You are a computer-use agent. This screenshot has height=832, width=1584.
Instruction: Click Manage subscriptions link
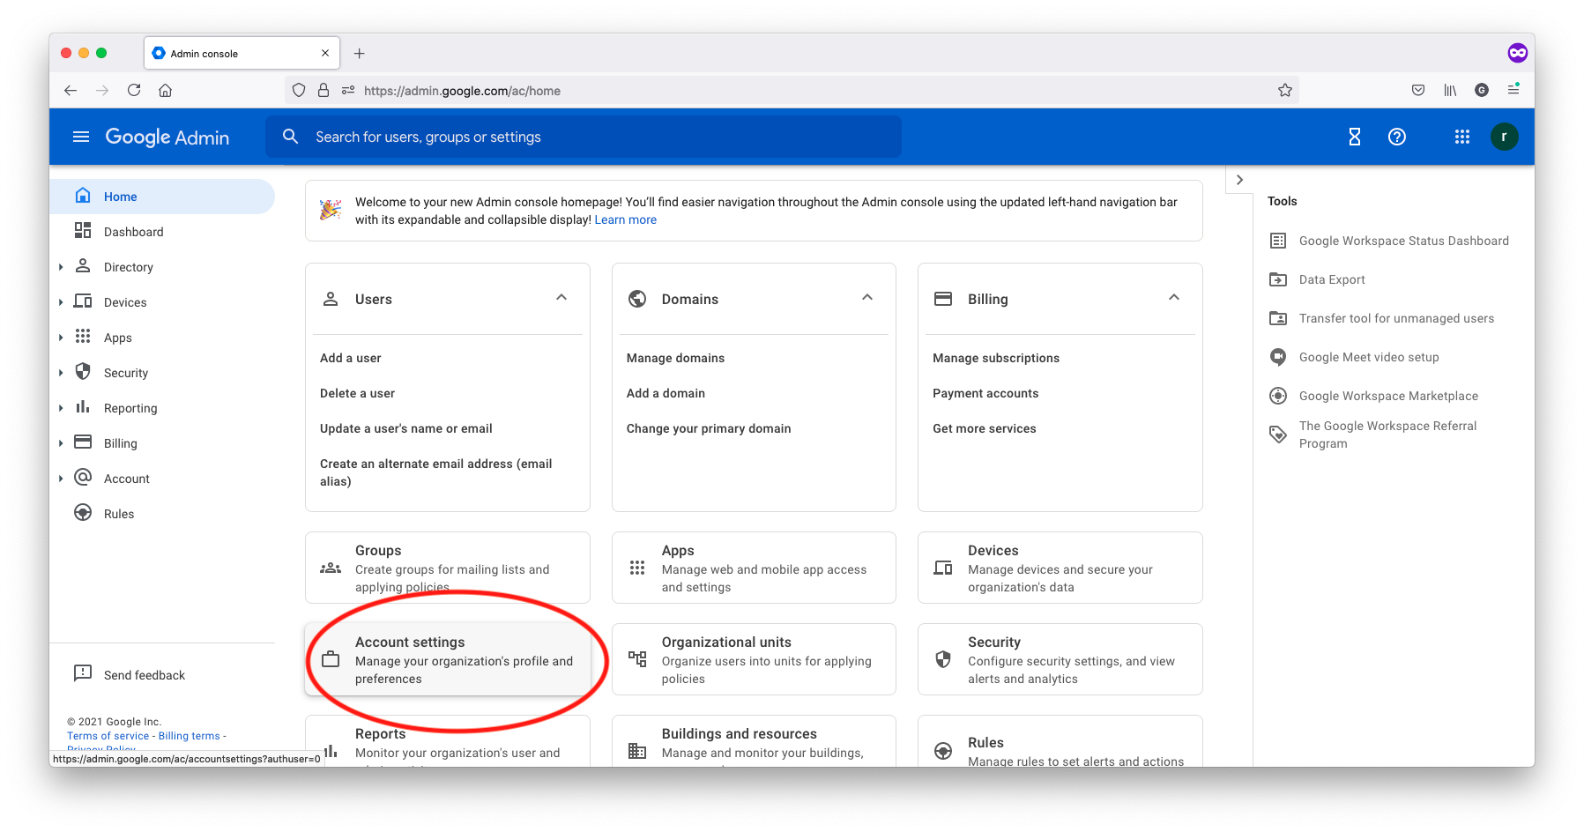tap(996, 358)
